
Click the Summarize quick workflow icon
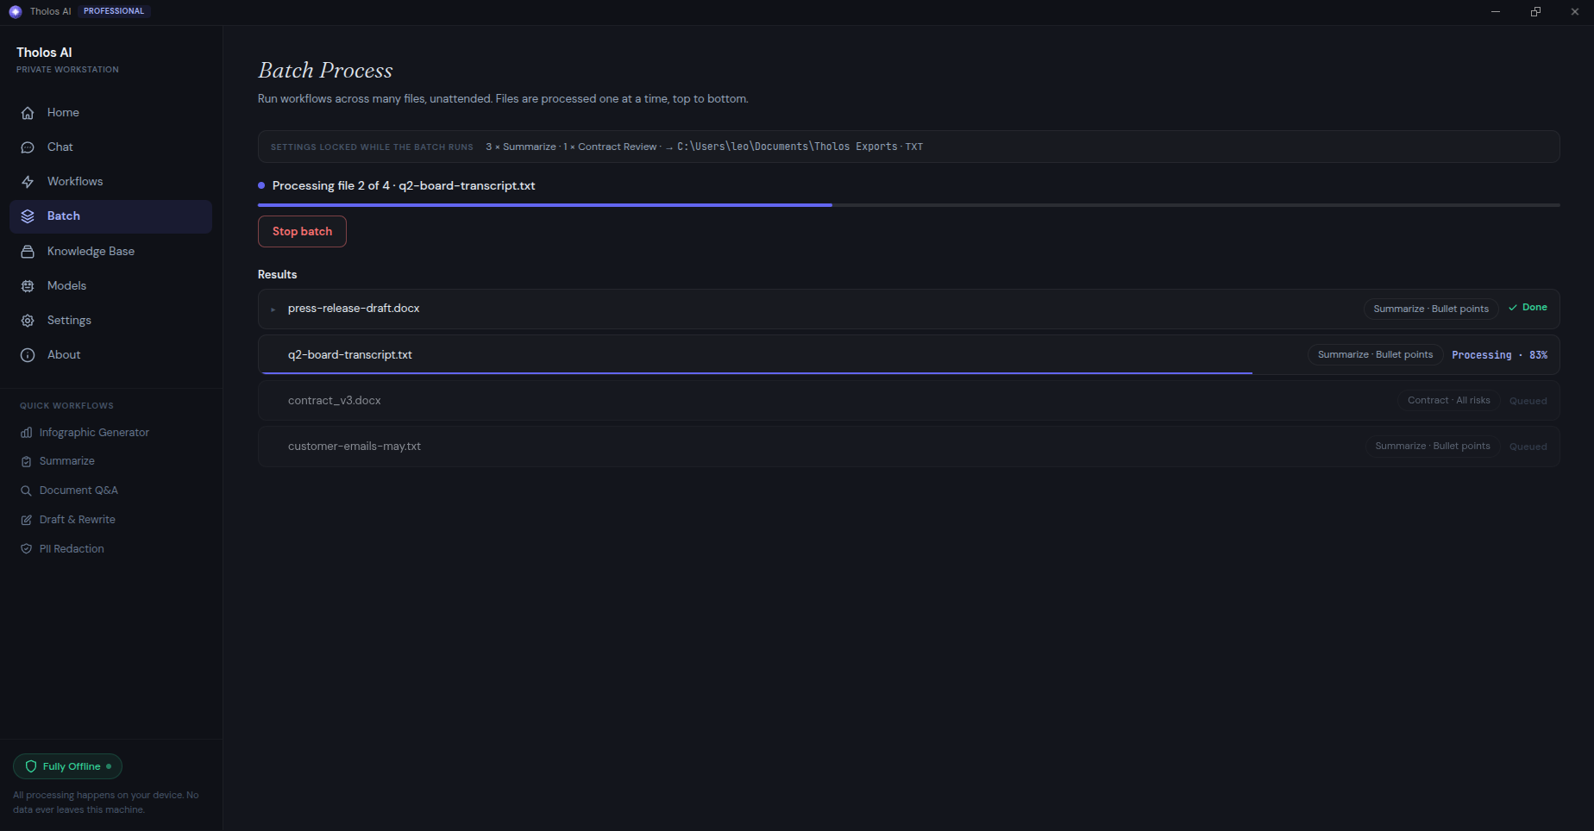click(x=26, y=461)
